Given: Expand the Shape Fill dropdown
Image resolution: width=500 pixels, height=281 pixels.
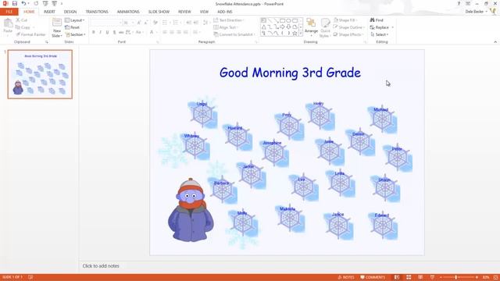Looking at the screenshot, I should click(x=346, y=20).
